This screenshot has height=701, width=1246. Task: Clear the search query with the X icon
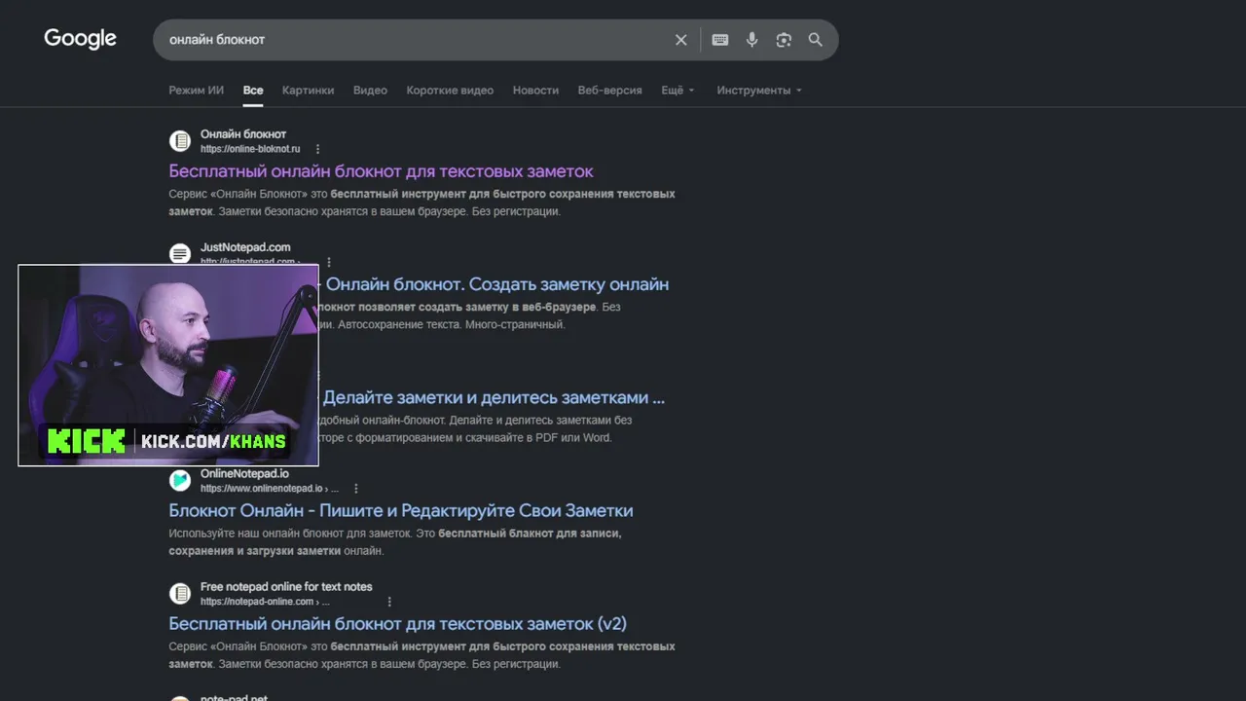(x=681, y=40)
